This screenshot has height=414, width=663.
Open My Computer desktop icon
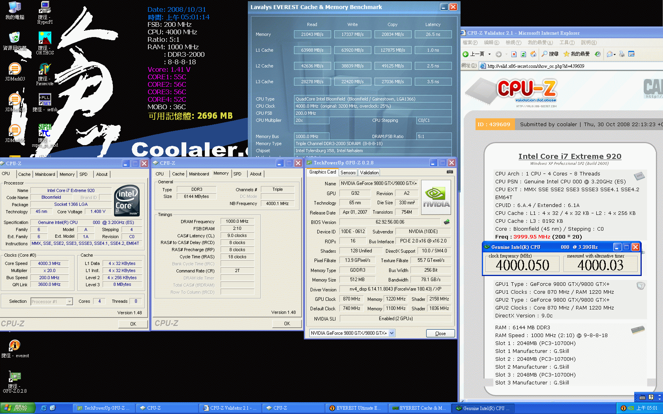(x=15, y=10)
